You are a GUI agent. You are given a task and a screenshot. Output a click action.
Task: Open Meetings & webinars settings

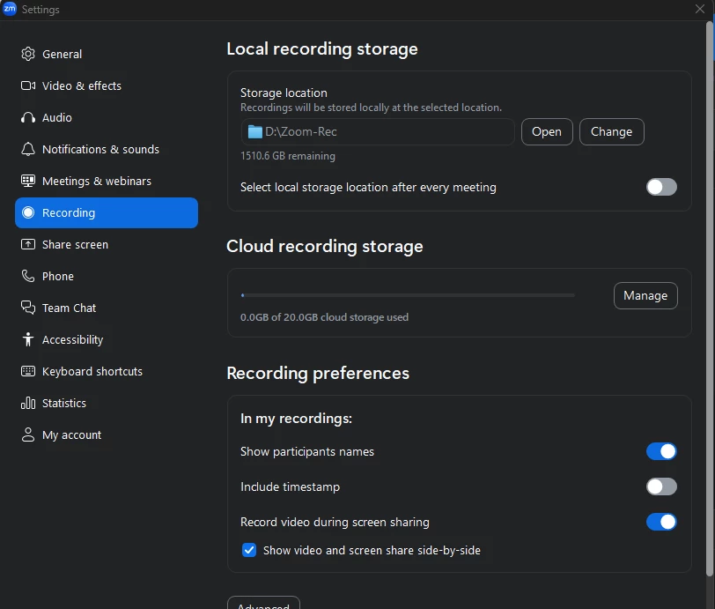tap(96, 181)
